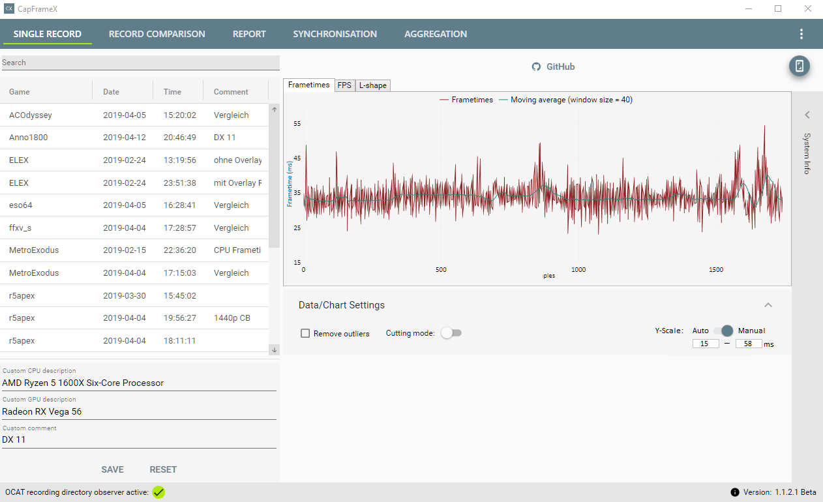Click the floating screenshot button near GitHub
The width and height of the screenshot is (823, 502).
click(800, 66)
